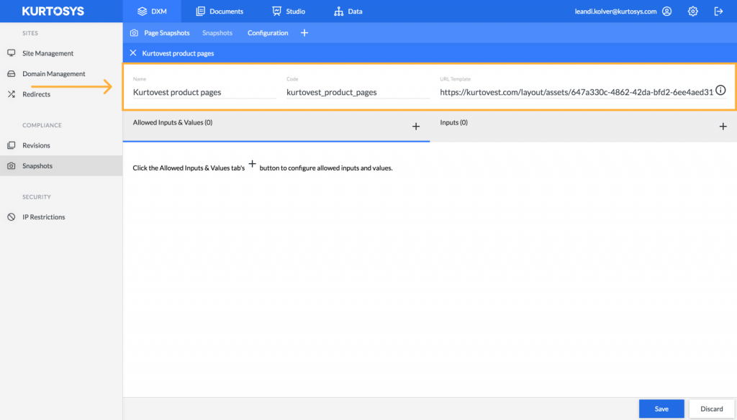The image size is (737, 420).
Task: Open the Redirects section
Action: 37,93
